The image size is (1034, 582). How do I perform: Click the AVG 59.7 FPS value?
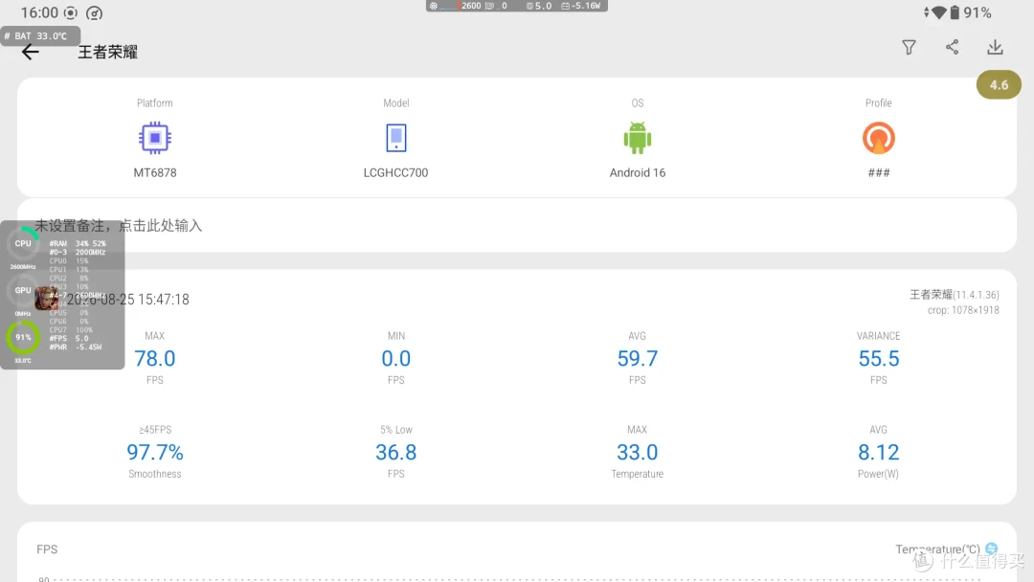click(x=637, y=359)
